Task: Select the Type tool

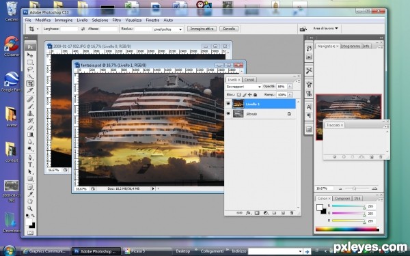Action: tap(30, 165)
